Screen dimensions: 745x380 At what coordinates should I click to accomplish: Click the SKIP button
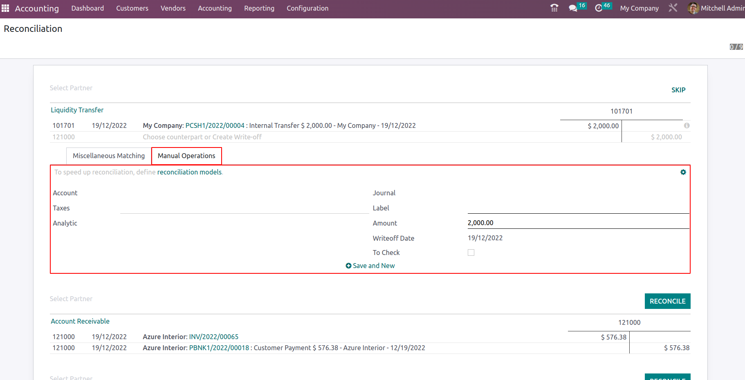pos(678,90)
